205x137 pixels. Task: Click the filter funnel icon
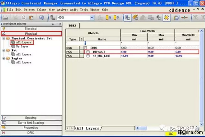(x=196, y=18)
